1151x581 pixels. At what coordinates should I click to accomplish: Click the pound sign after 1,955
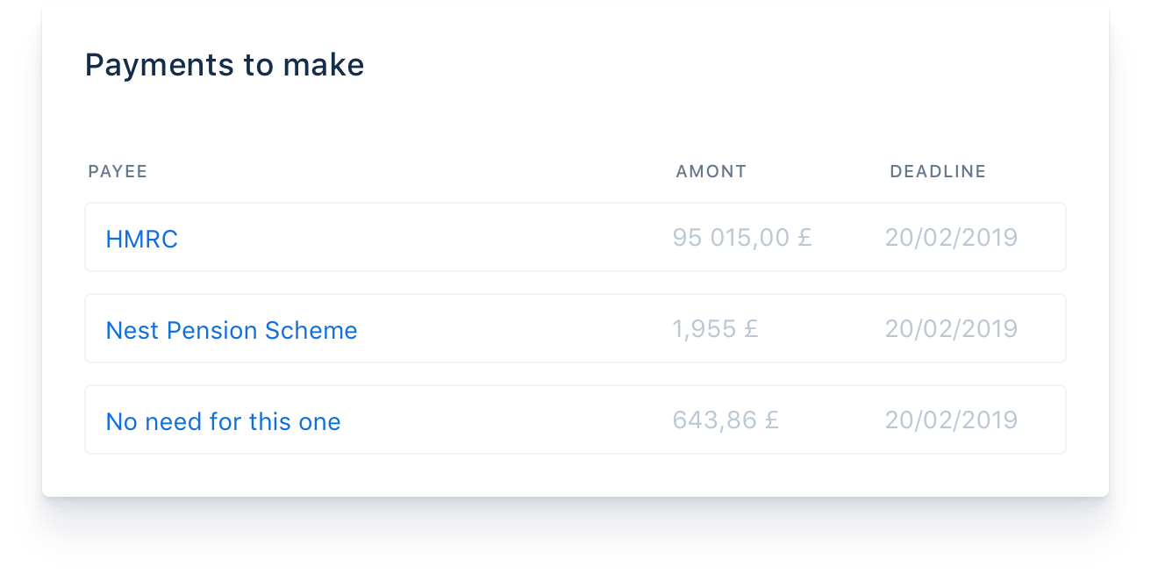[x=750, y=329]
